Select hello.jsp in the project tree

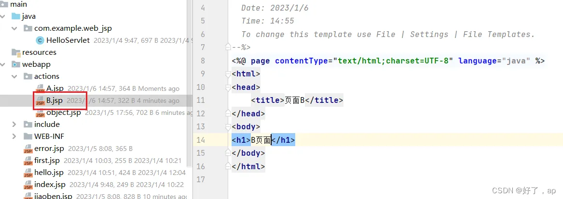[x=49, y=173]
